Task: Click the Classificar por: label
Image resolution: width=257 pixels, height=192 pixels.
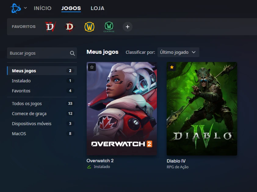Action: (x=140, y=52)
